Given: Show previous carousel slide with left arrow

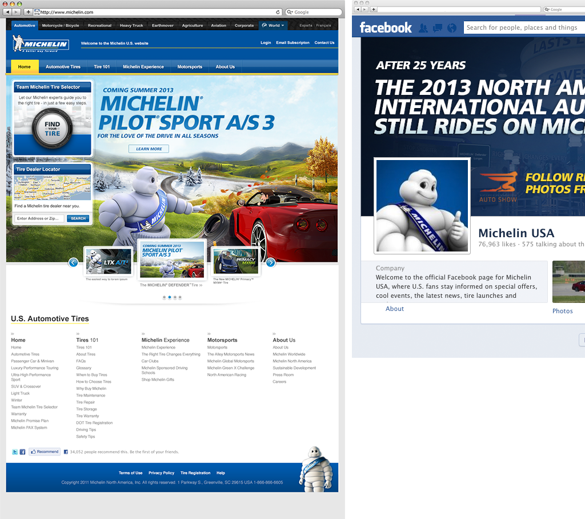Looking at the screenshot, I should [x=74, y=262].
